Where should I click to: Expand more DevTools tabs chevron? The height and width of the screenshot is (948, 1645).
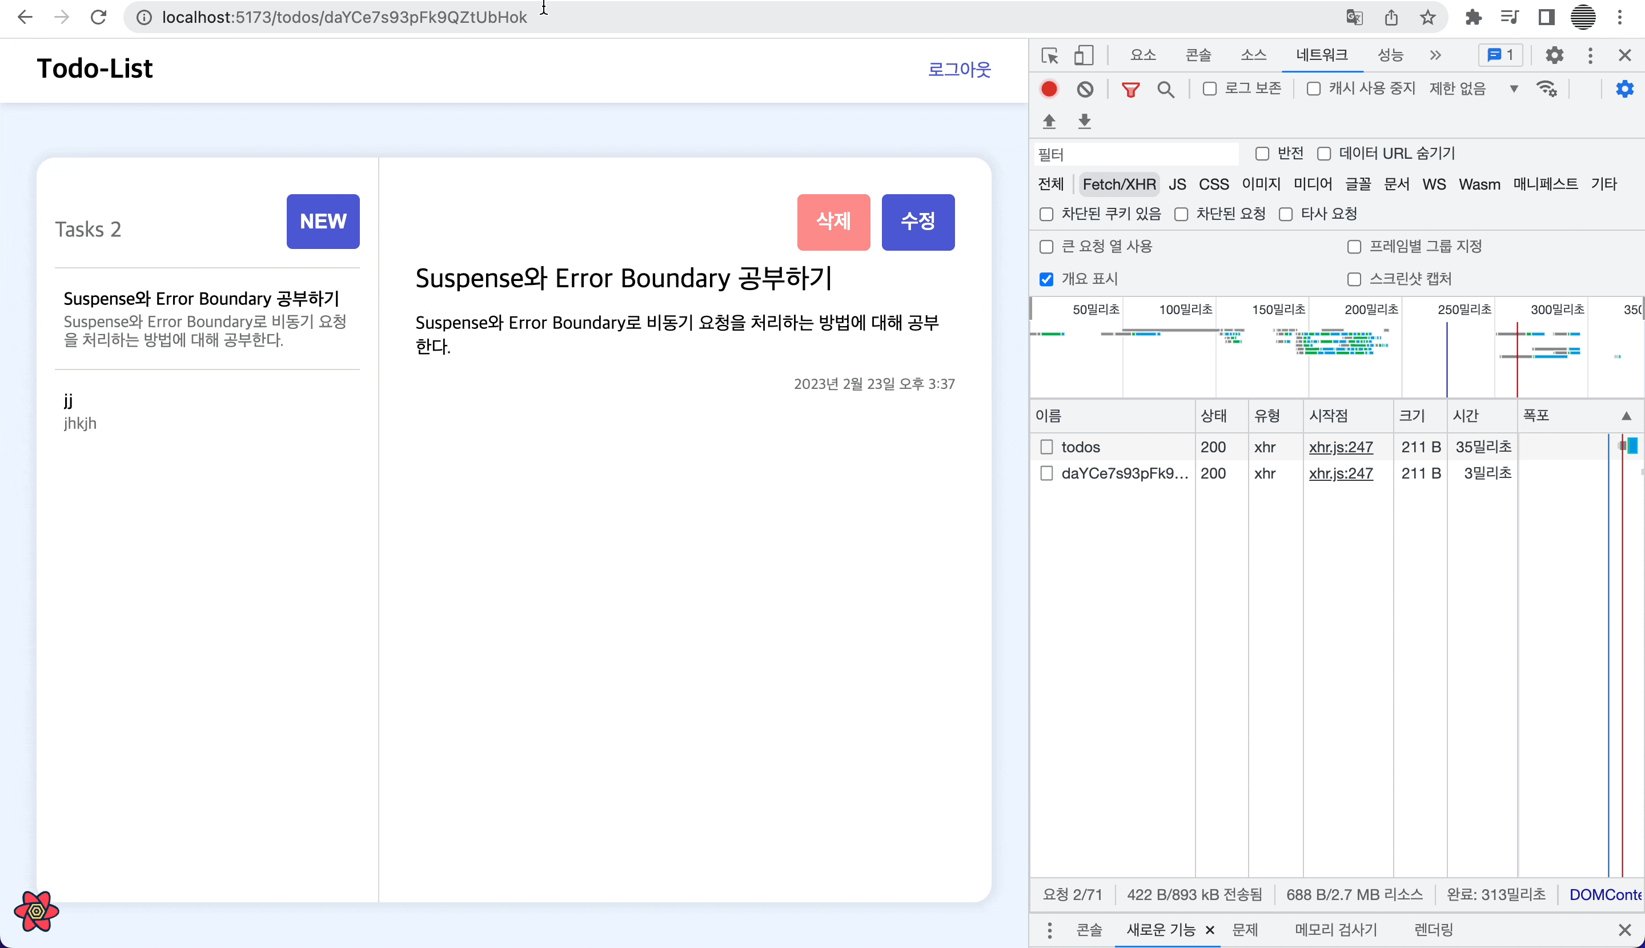point(1435,55)
